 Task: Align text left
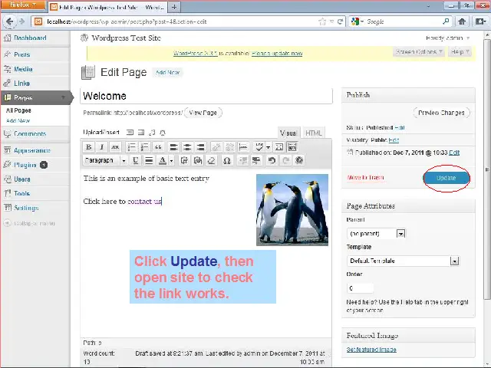click(x=174, y=147)
